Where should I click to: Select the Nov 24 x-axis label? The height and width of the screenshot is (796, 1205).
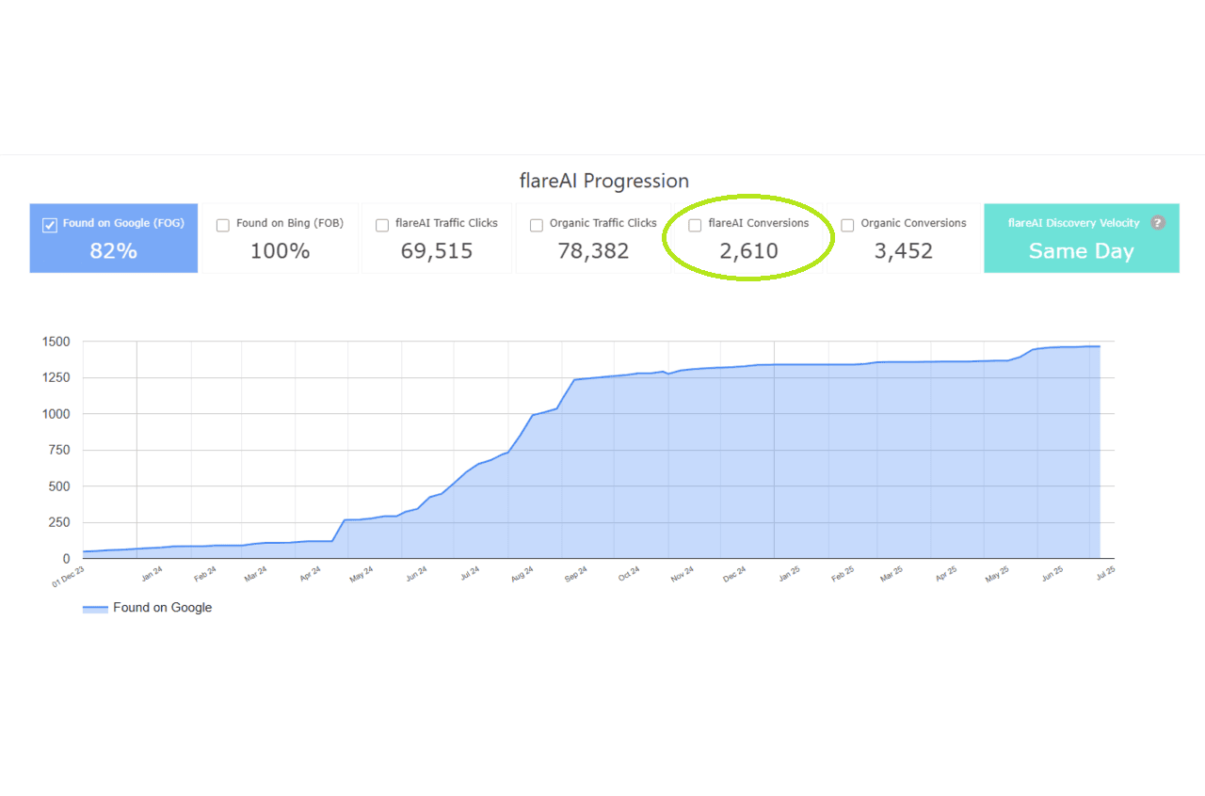pos(682,574)
